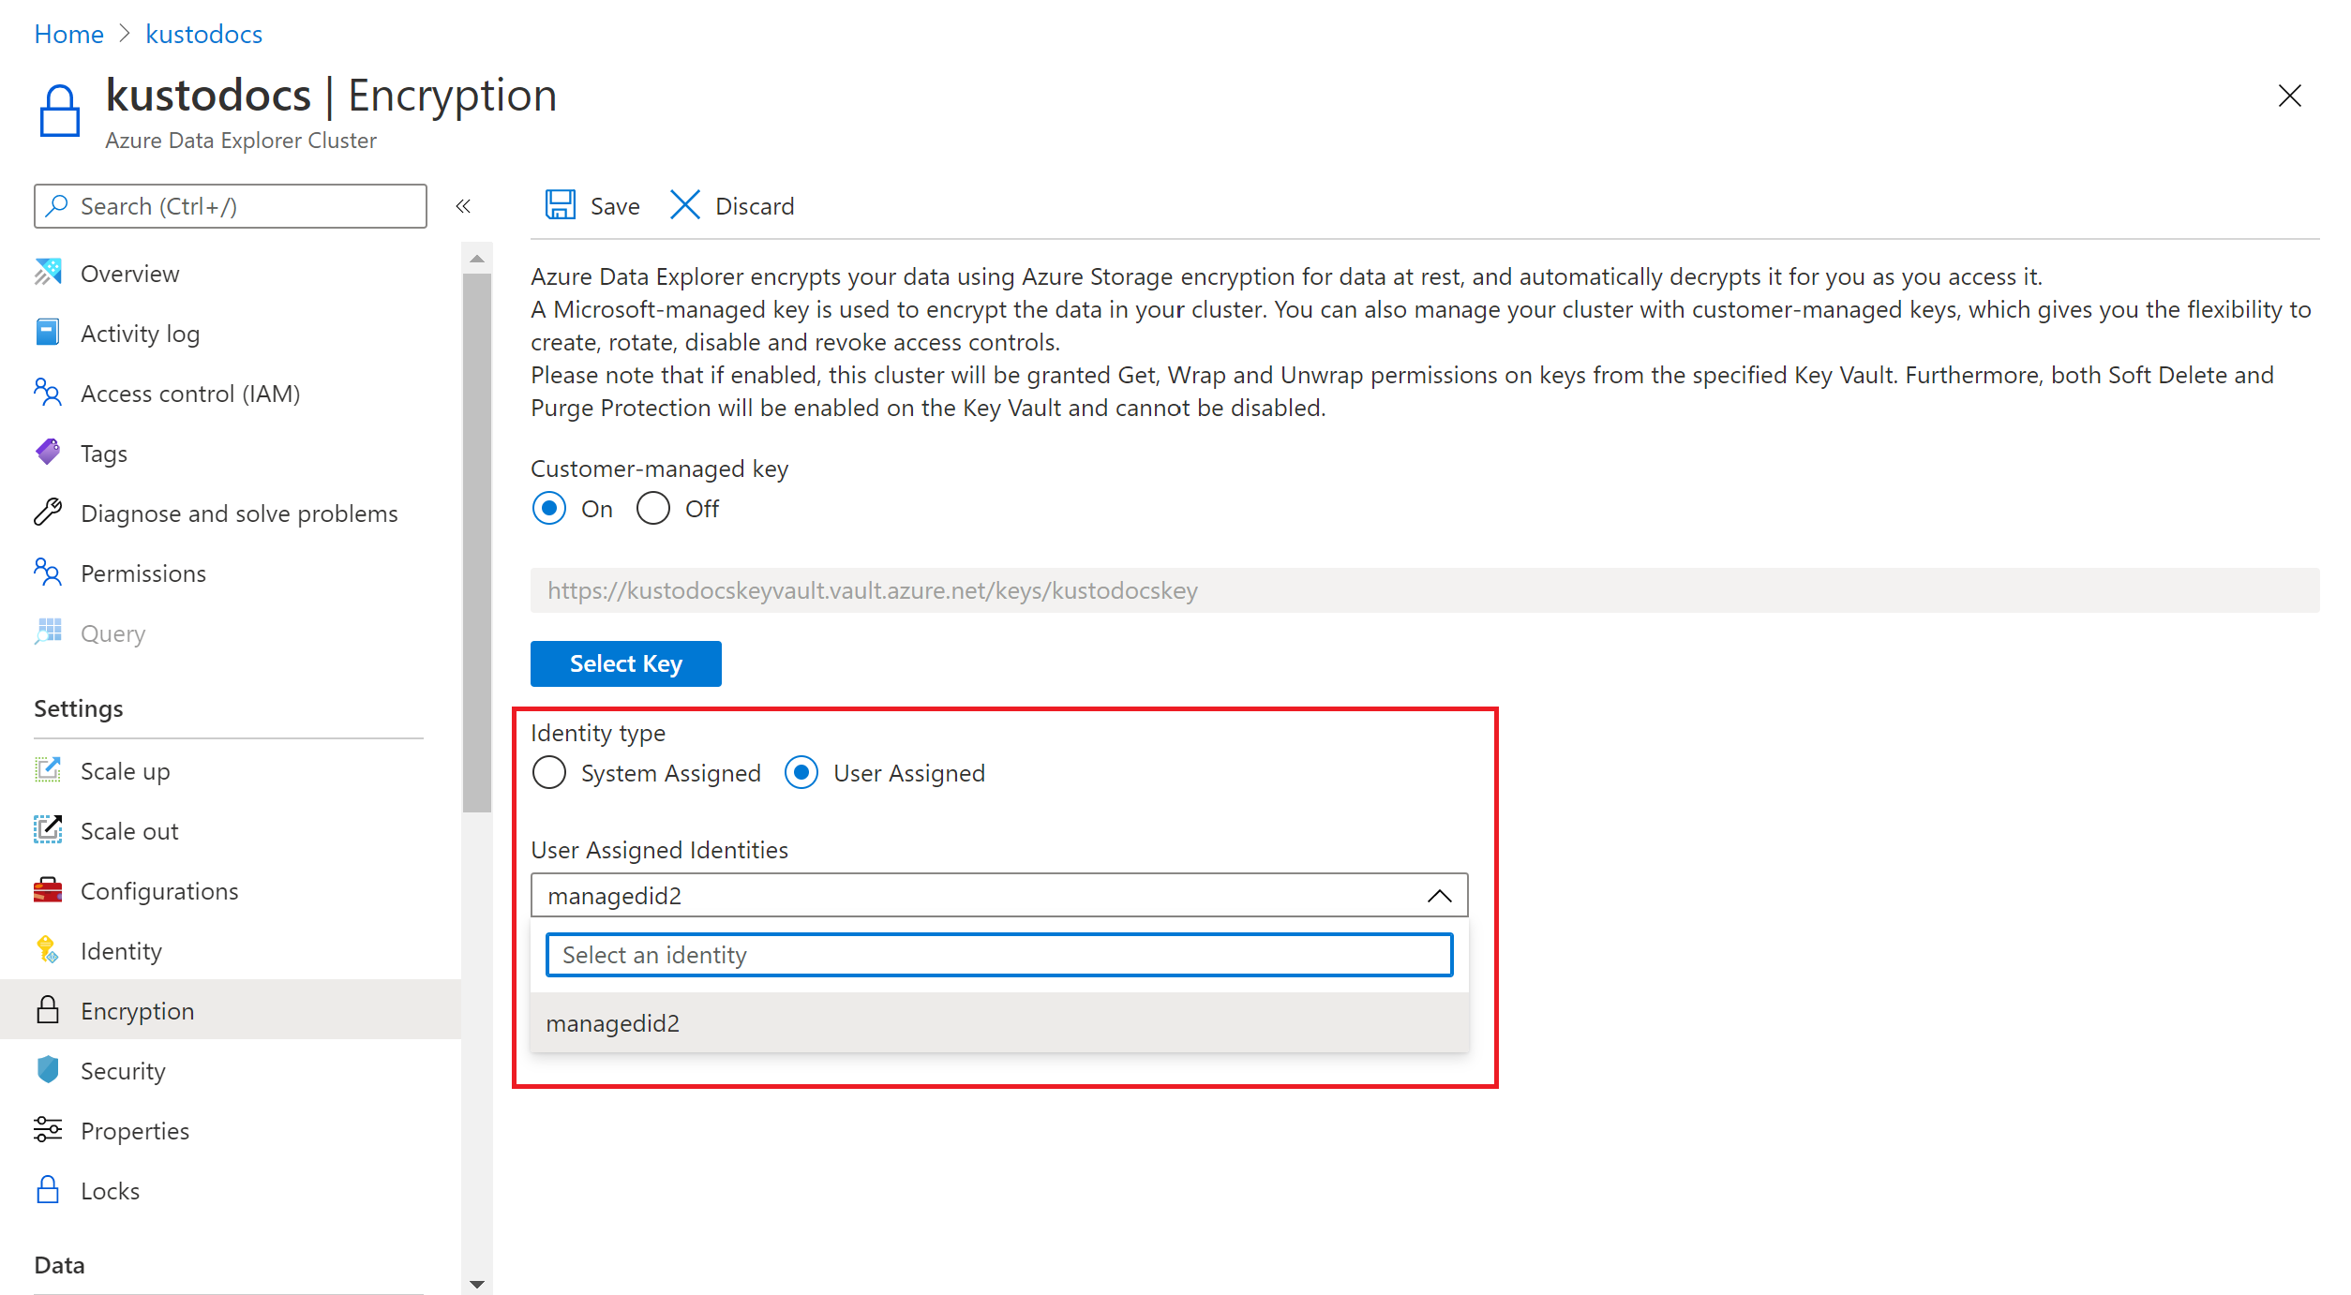Click the Access control IAM icon
Screen dimensions: 2351x1295
coord(48,393)
